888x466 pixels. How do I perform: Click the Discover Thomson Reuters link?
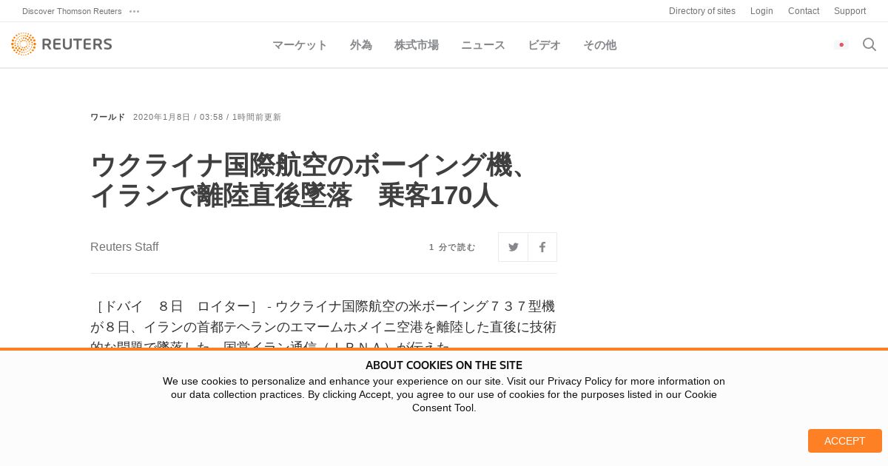(x=72, y=11)
